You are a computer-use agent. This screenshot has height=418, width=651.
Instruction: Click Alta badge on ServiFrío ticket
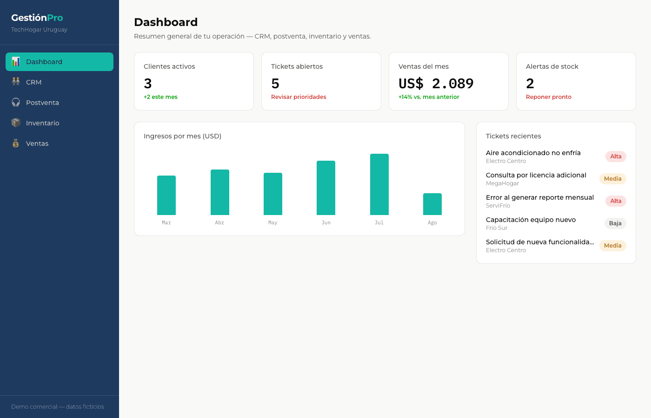[x=616, y=201]
